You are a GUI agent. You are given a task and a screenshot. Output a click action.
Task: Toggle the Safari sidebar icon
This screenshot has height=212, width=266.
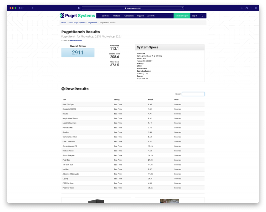[x=20, y=8]
